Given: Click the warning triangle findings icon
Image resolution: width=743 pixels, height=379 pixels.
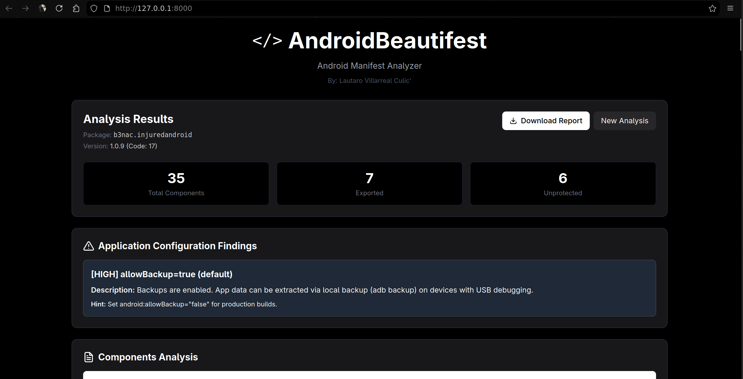Looking at the screenshot, I should coord(89,246).
